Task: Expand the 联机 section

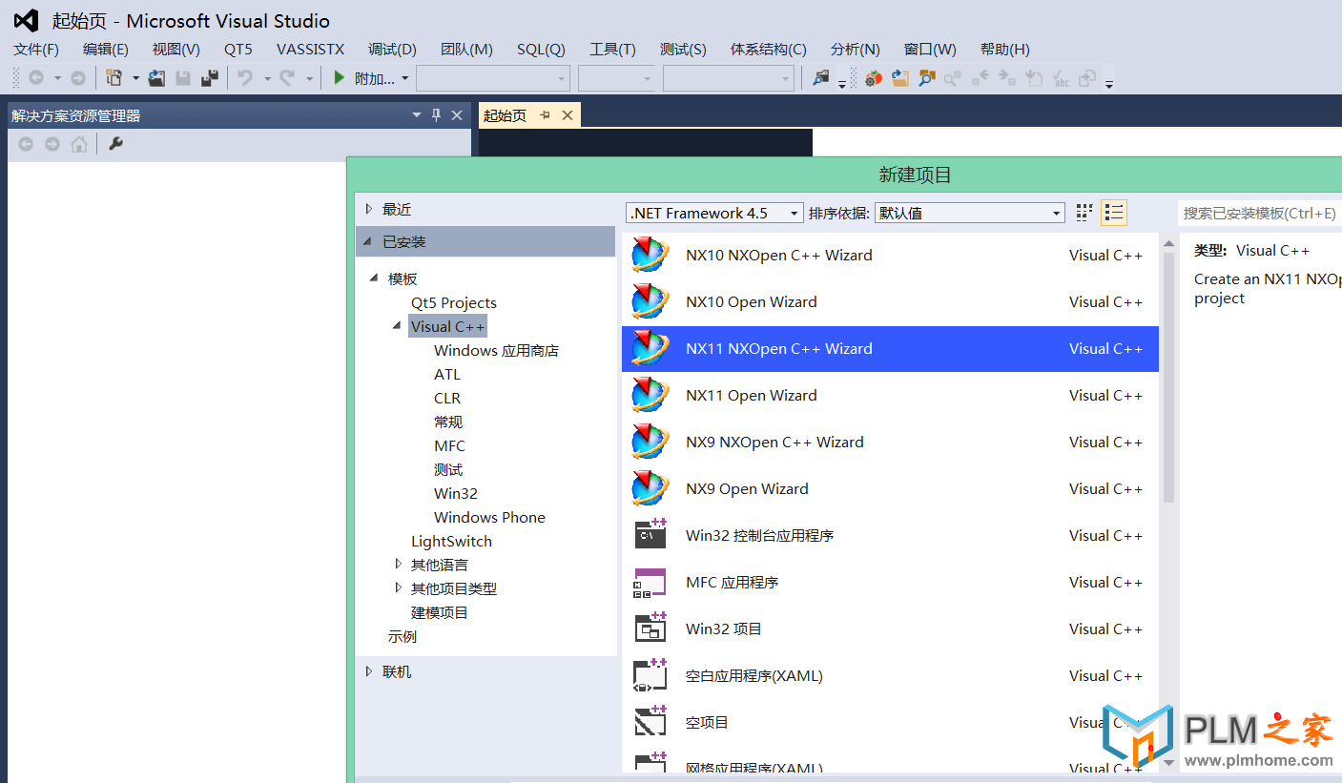Action: [369, 671]
